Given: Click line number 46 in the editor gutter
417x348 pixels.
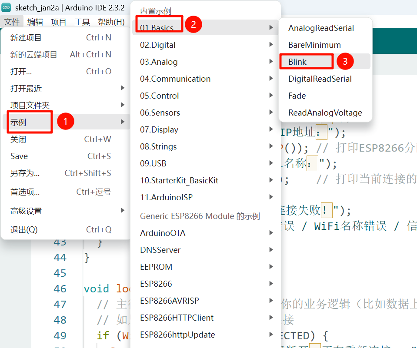Looking at the screenshot, I should point(60,289).
